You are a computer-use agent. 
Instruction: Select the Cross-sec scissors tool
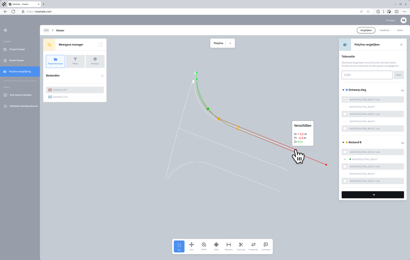coord(241,246)
